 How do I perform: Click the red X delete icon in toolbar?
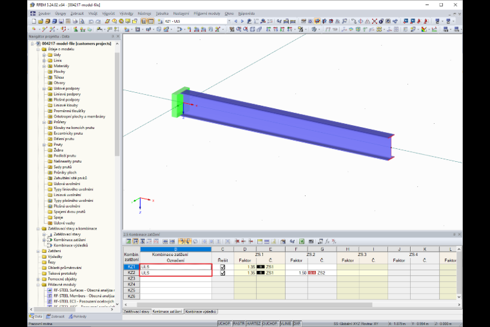[x=375, y=21]
